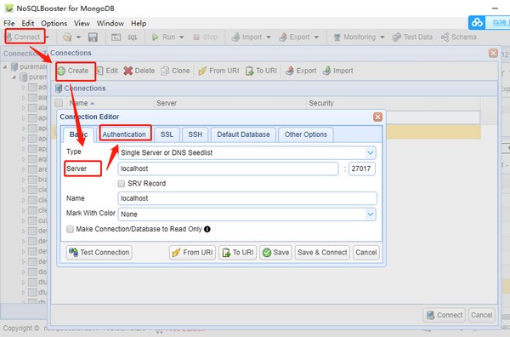Screen dimensions: 510x337
Task: Edit the selected connection
Action: (x=107, y=71)
